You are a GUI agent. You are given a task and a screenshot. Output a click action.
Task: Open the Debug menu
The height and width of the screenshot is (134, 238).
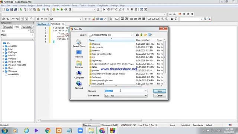pos(47,6)
